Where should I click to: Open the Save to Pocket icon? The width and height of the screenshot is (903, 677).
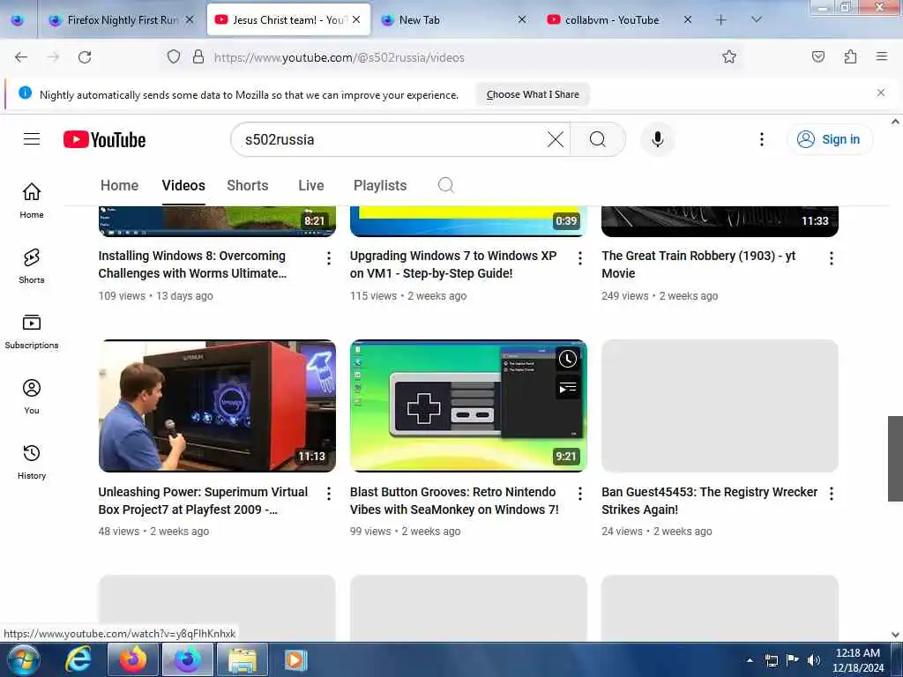point(817,56)
